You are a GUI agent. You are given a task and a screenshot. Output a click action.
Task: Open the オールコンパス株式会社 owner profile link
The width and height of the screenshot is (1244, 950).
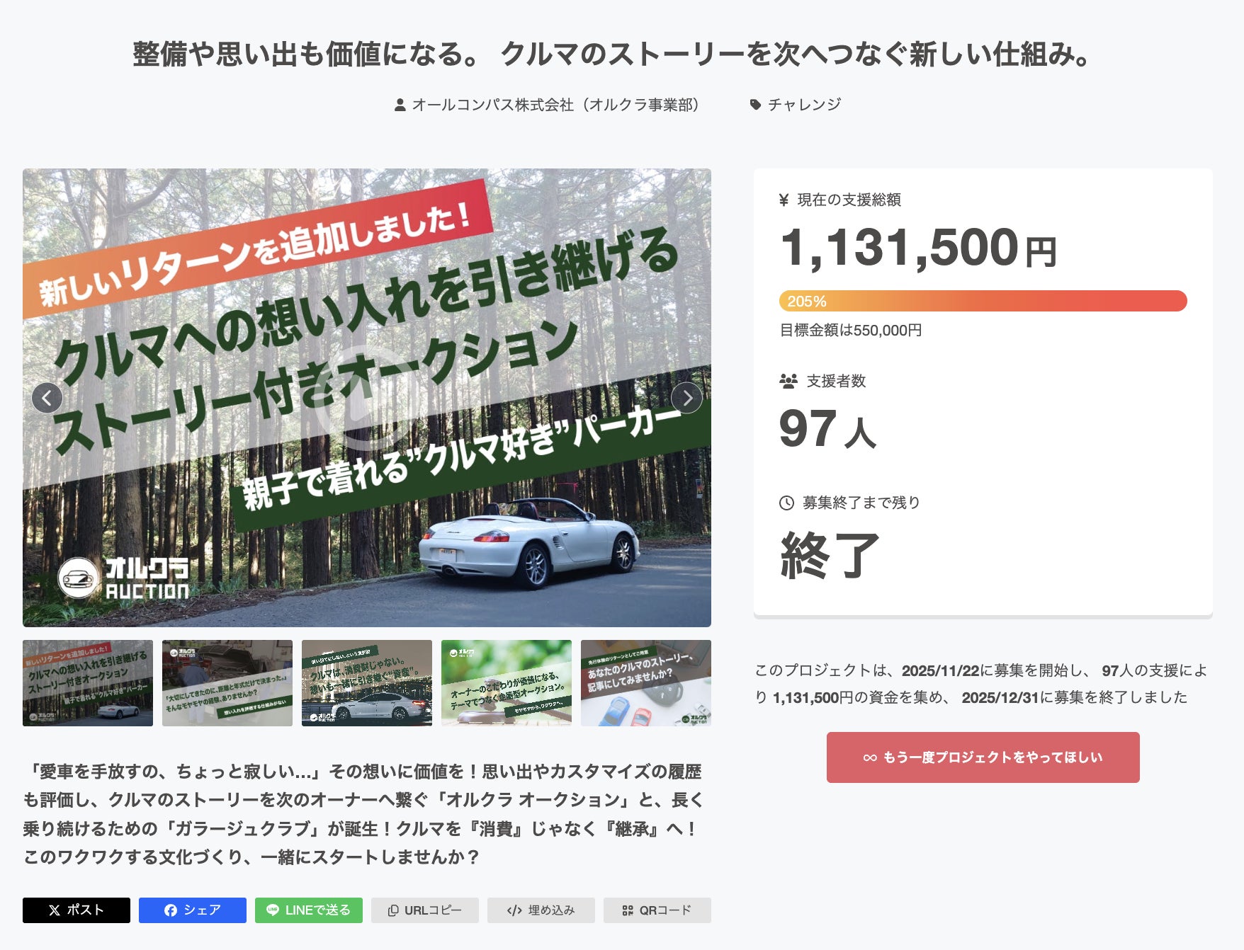tap(556, 105)
